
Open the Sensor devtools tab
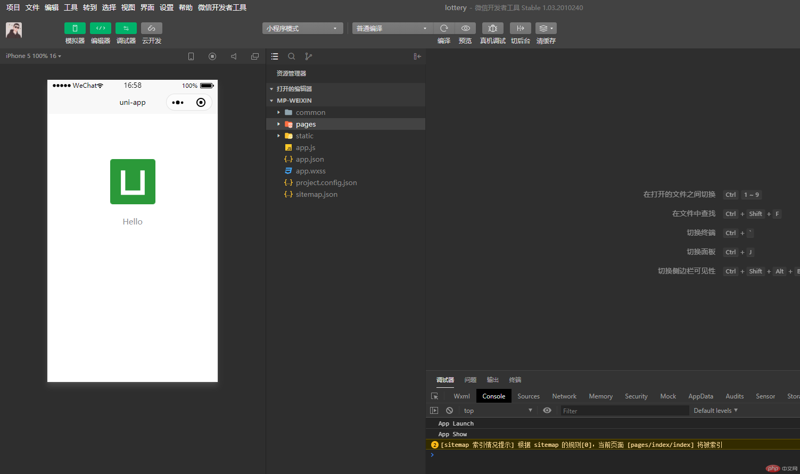(x=765, y=396)
